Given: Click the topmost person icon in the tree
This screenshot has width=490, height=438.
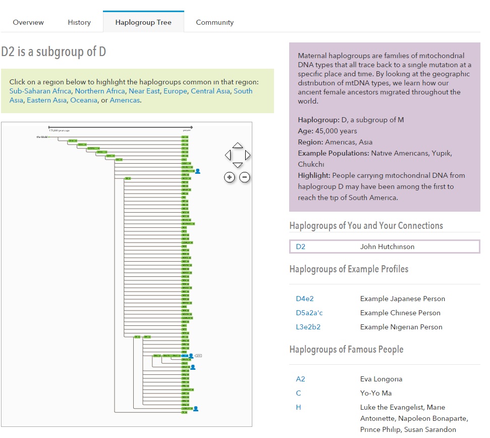Looking at the screenshot, I should [x=198, y=171].
